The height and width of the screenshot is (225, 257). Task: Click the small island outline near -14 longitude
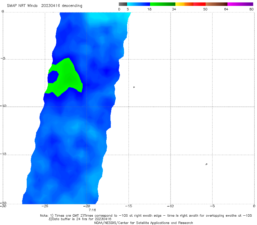134,87
